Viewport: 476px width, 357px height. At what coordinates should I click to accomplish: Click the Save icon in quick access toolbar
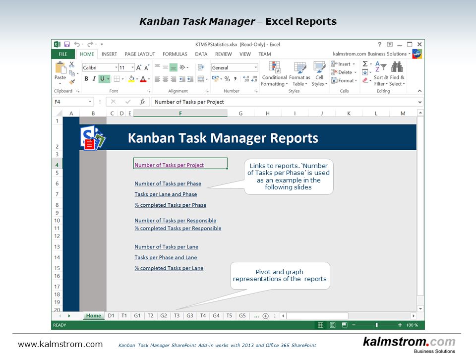pyautogui.click(x=67, y=44)
